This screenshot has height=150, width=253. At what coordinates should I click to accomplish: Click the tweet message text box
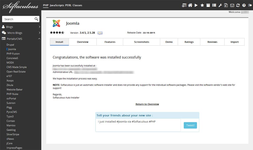[138, 125]
